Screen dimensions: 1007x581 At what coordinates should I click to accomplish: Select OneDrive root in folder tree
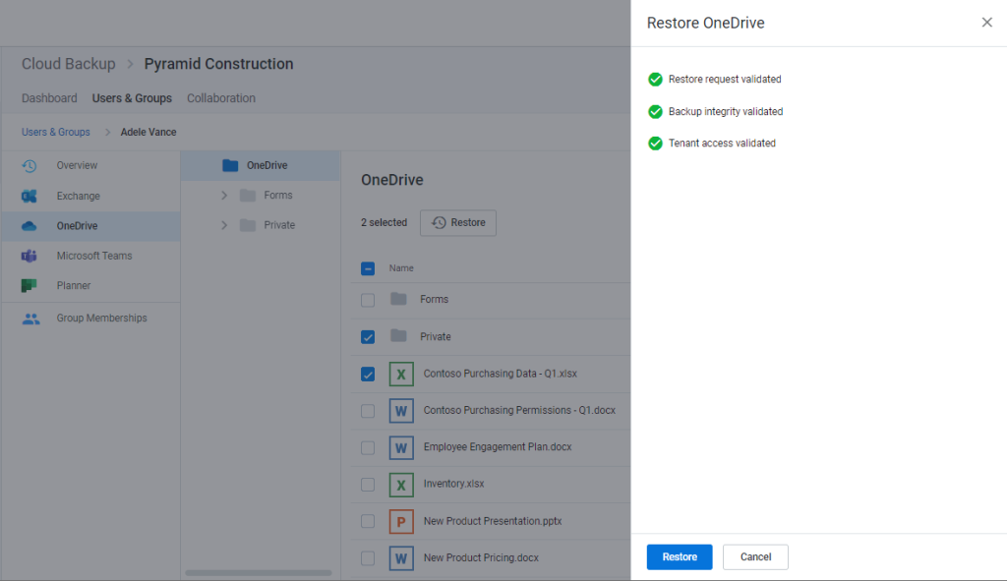point(260,165)
